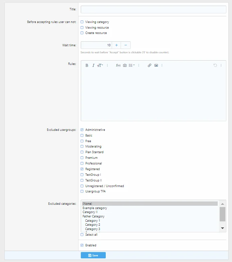Apply italic formatting in the editor
The image size is (232, 262).
(x=93, y=66)
